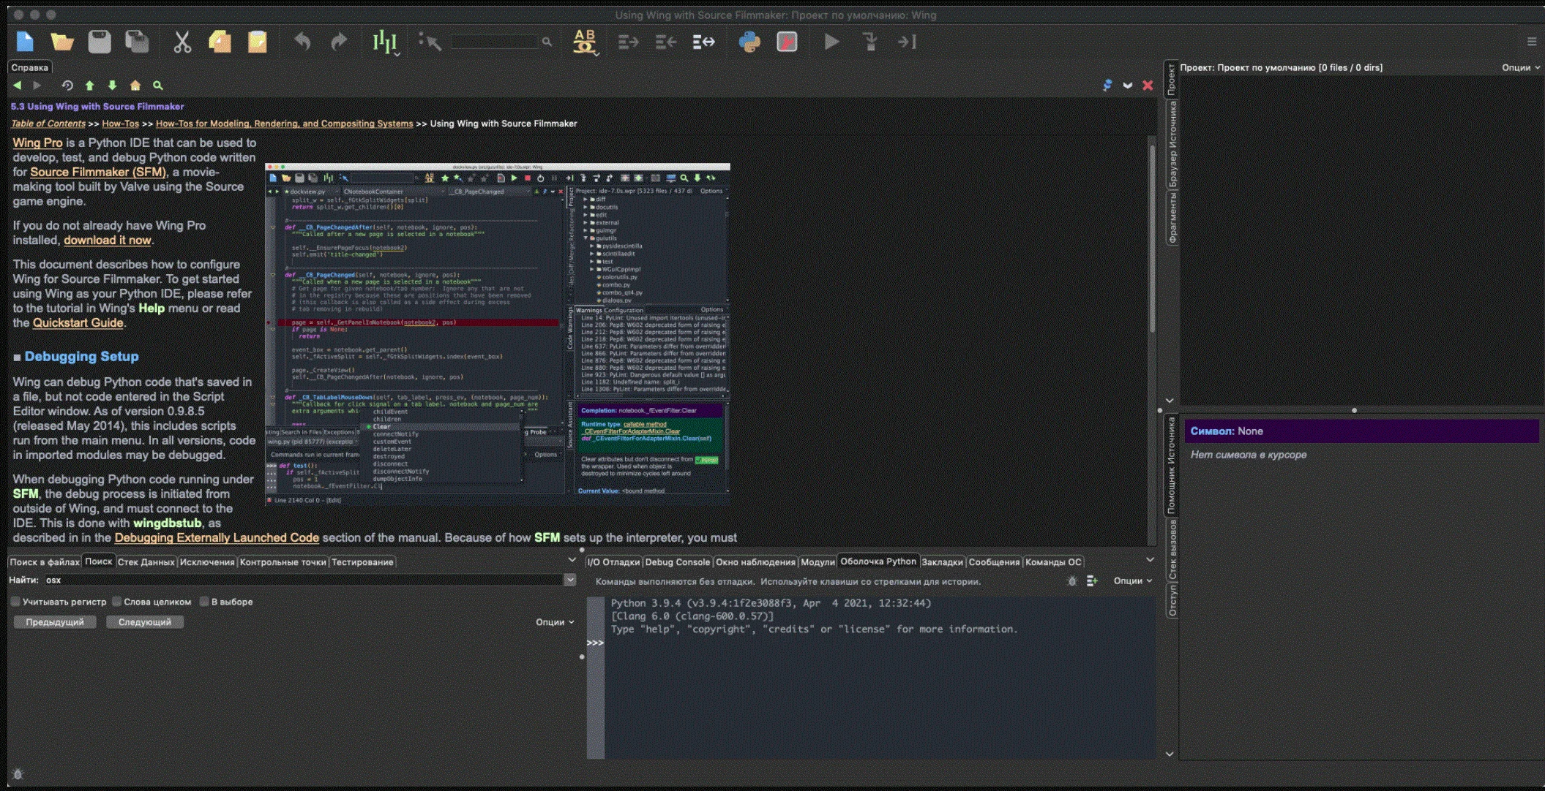This screenshot has height=791, width=1545.
Task: Enable the Учитывать регистр checkbox
Action: pos(15,602)
